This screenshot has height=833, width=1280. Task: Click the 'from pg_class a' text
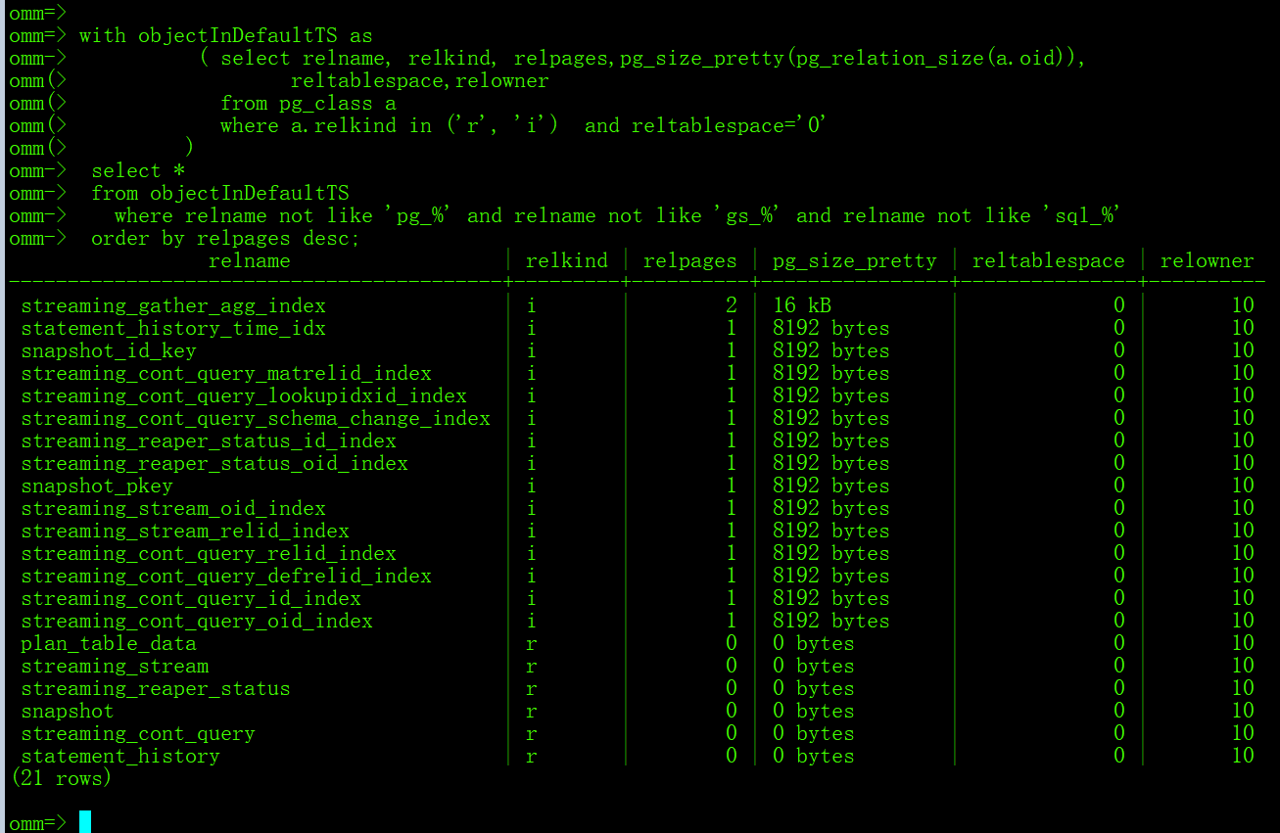point(308,104)
